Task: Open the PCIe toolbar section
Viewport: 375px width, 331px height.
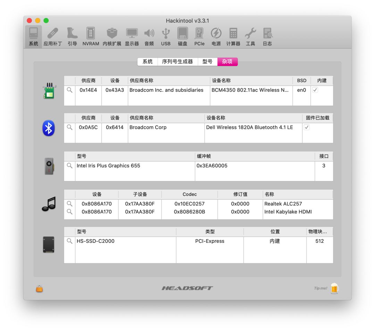Action: click(x=199, y=36)
